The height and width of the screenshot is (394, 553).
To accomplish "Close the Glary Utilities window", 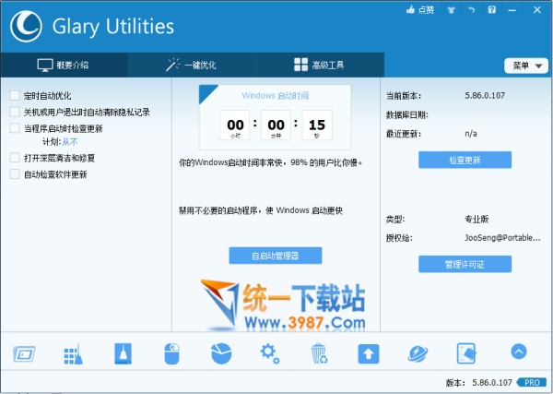I will point(537,10).
